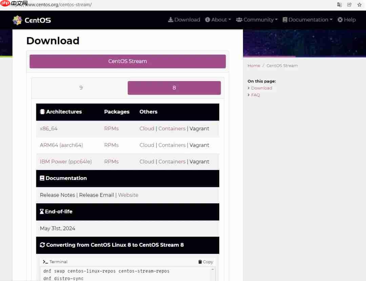366x281 pixels.
Task: Open RPMs for ARM64 (aarch64)
Action: click(111, 145)
